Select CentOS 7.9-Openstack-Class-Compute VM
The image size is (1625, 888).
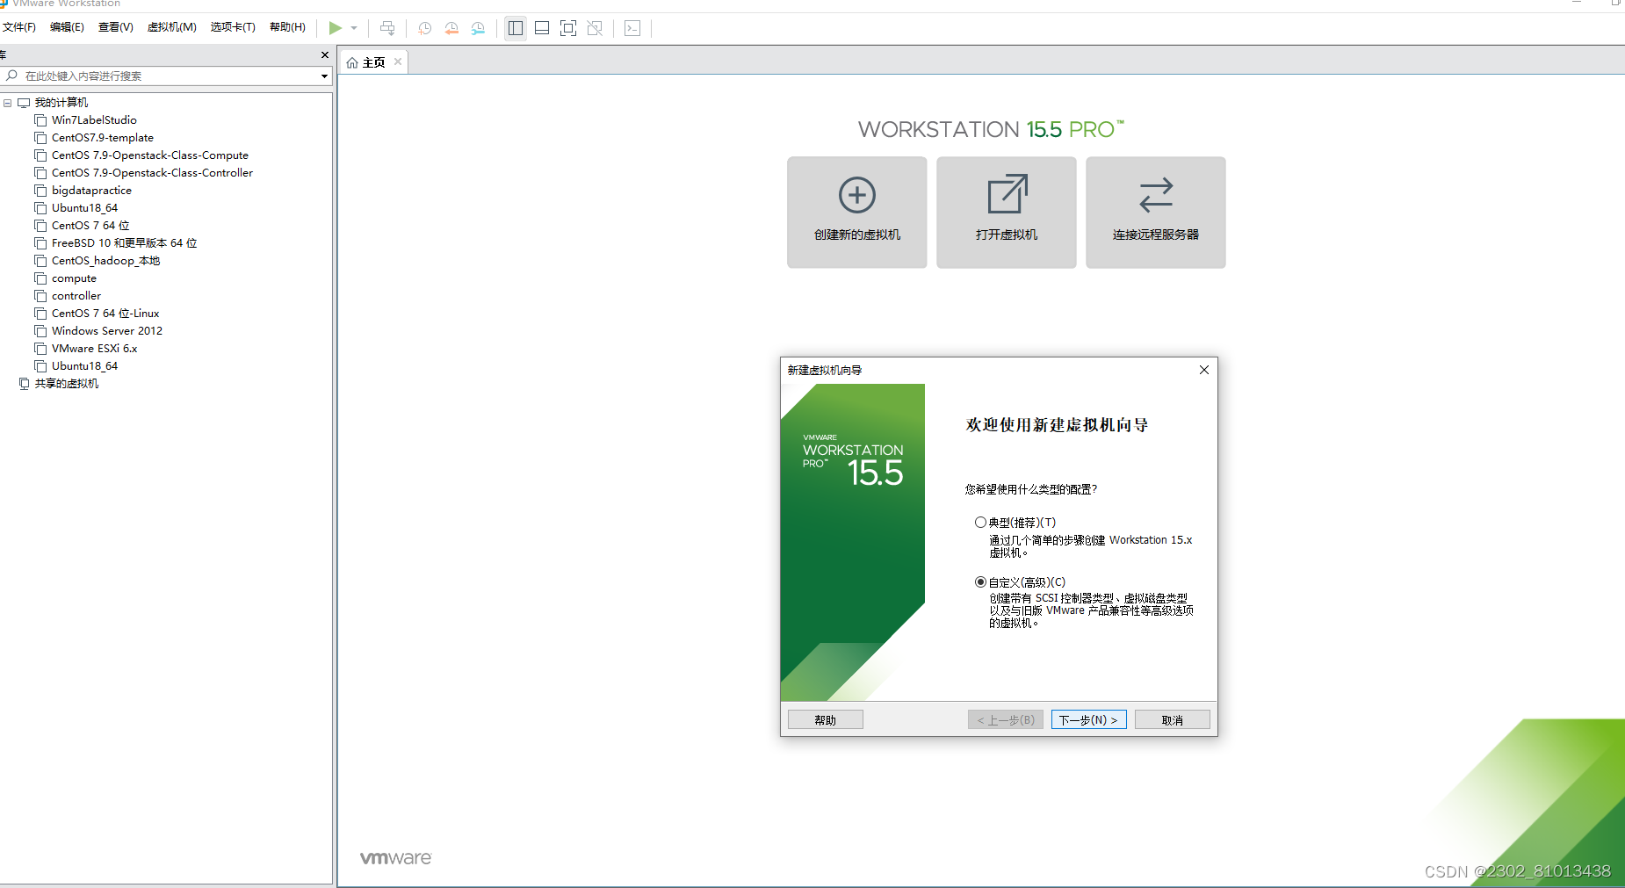pyautogui.click(x=149, y=155)
